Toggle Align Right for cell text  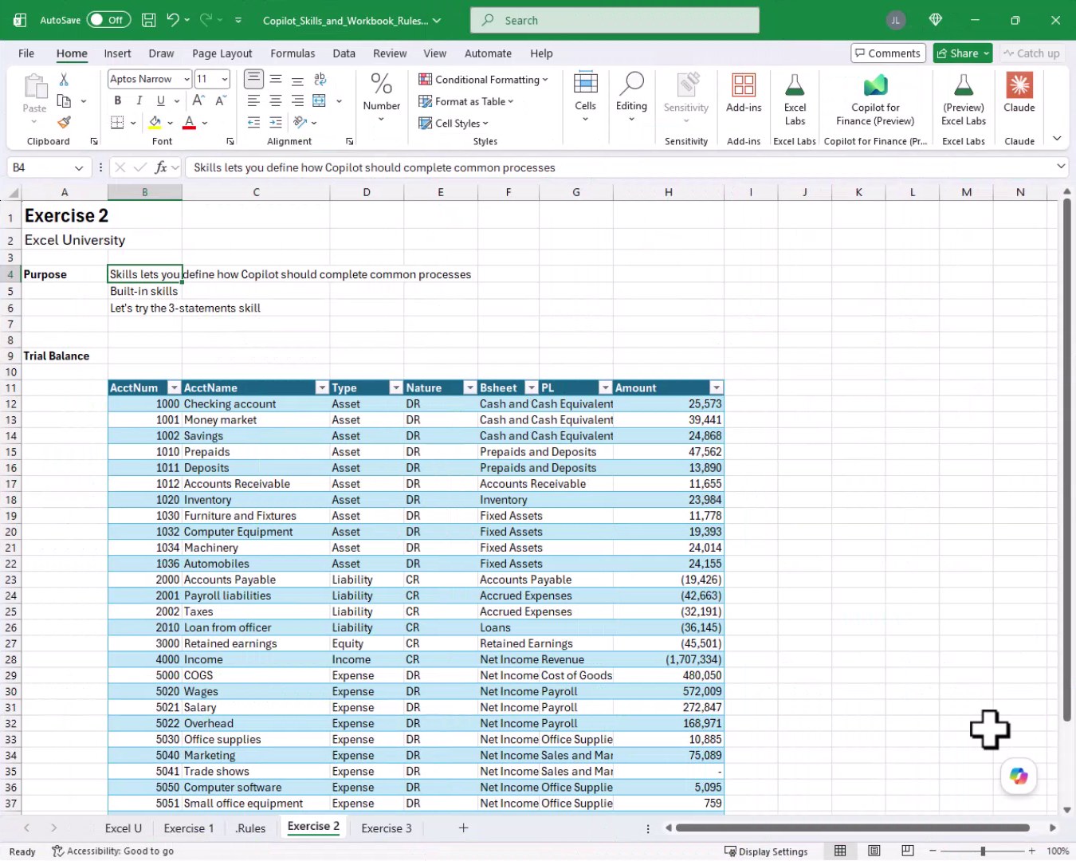[297, 100]
